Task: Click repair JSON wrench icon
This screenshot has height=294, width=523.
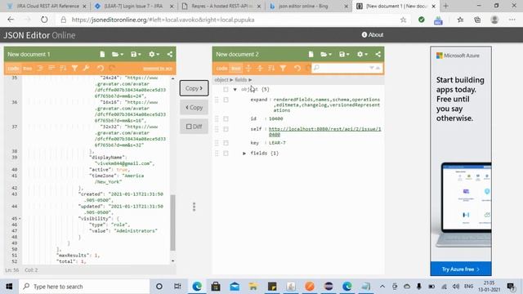Action: click(x=86, y=69)
